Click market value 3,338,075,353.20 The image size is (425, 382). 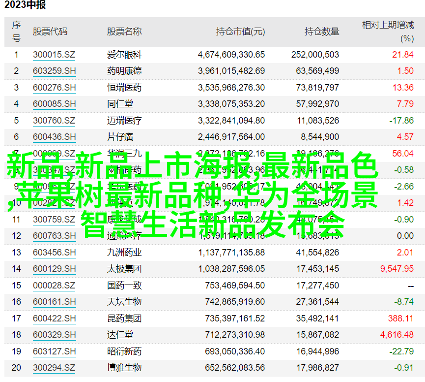click(x=231, y=104)
